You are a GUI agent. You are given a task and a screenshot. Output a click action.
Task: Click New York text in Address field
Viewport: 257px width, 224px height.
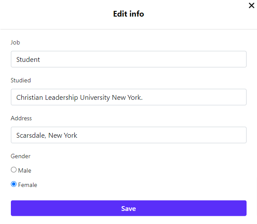[63, 136]
